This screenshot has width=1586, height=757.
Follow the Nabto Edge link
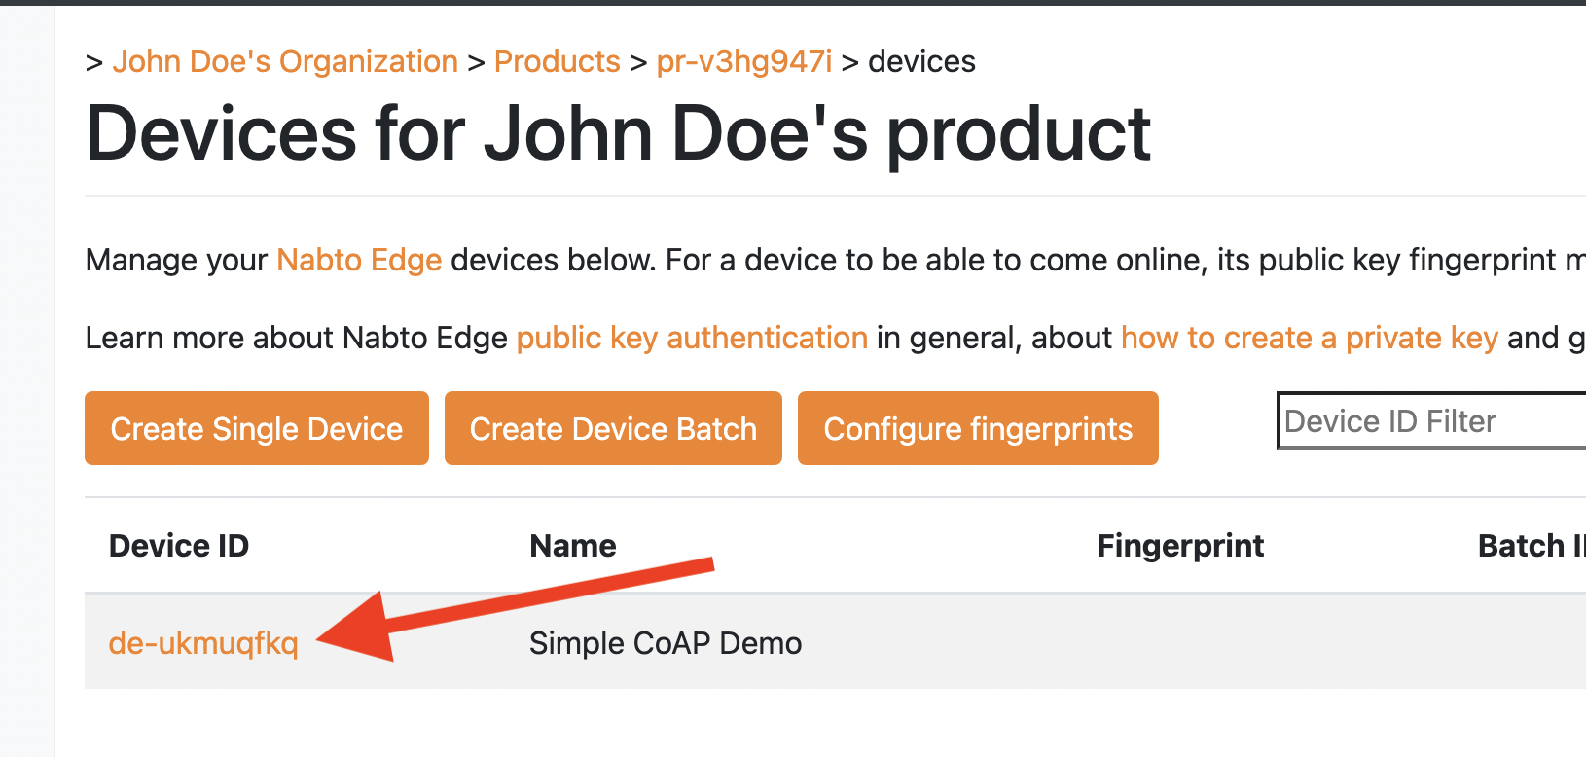tap(359, 260)
